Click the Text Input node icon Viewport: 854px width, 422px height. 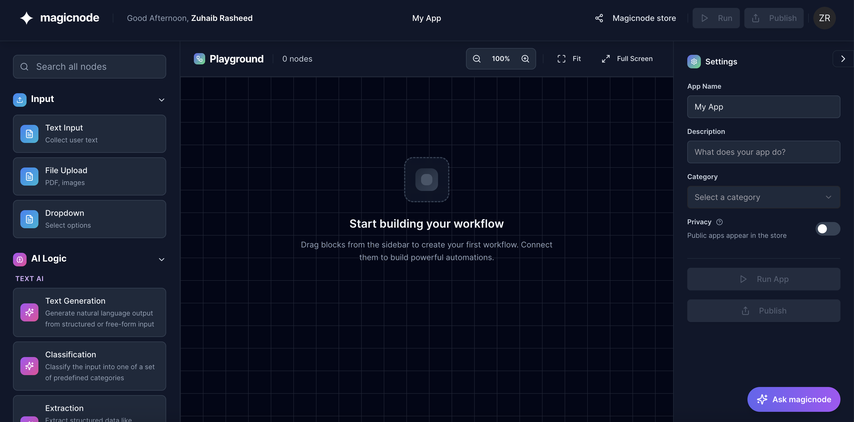29,134
